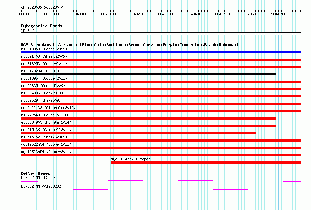Click the red bar under dgv12623n54
This screenshot has height=210, width=311.
click(161, 155)
